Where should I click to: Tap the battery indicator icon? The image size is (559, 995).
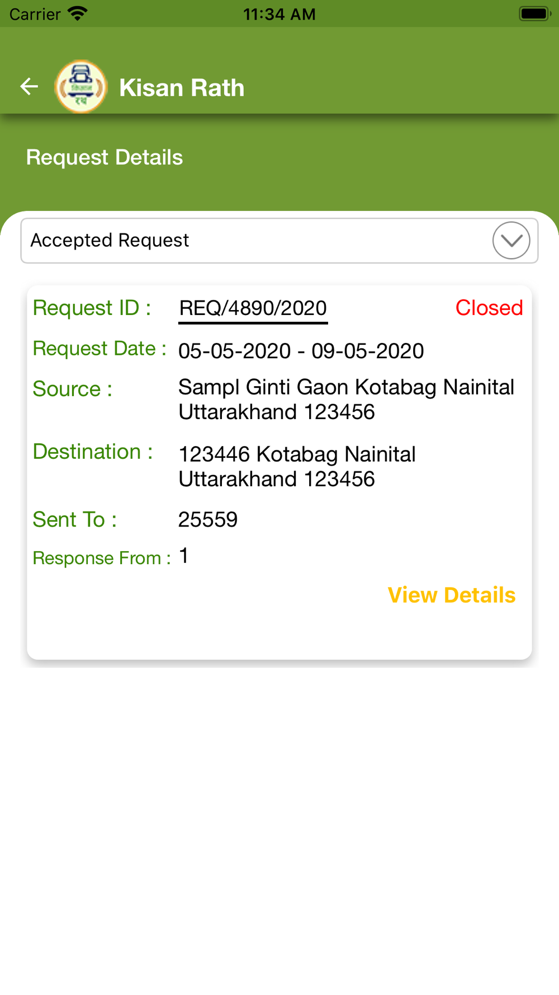(x=535, y=13)
